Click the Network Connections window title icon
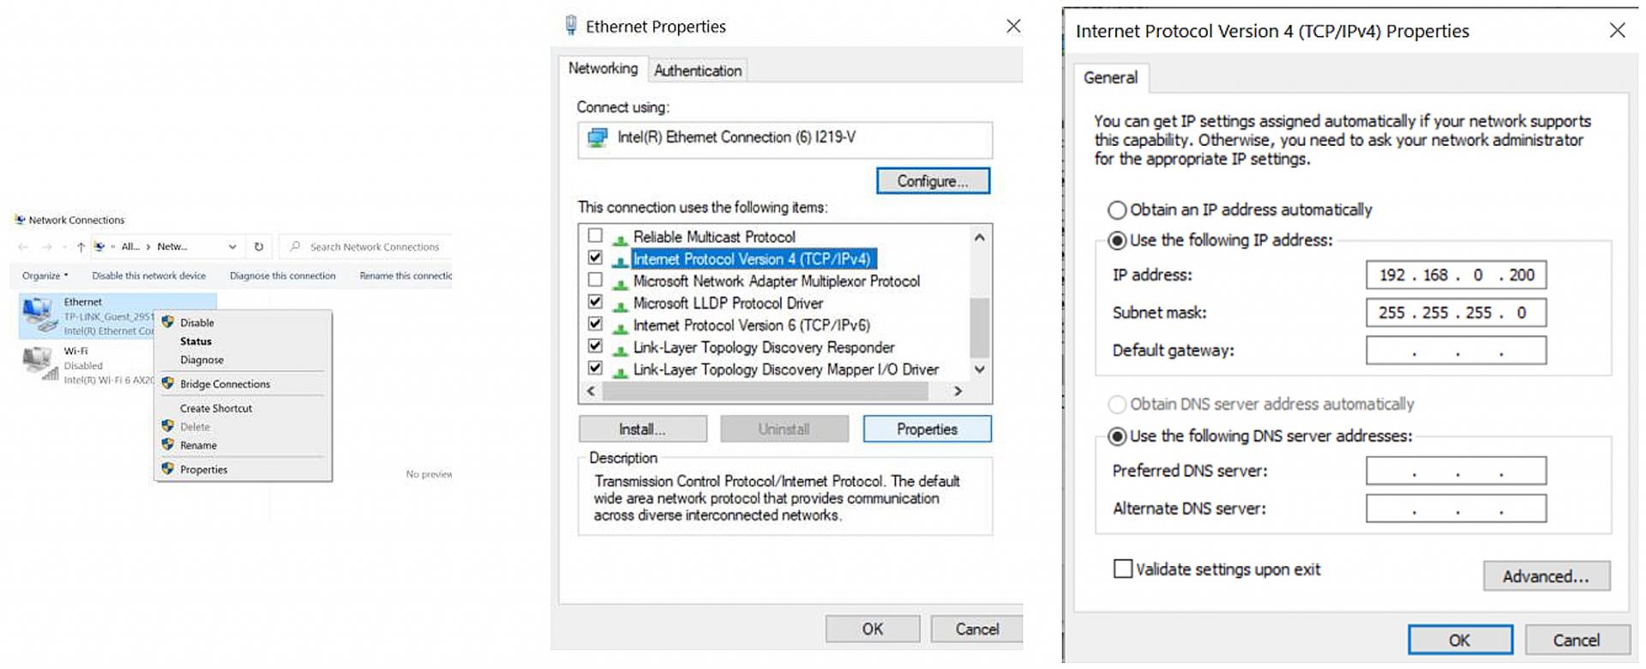Screen dimensions: 1646x669 (20, 220)
